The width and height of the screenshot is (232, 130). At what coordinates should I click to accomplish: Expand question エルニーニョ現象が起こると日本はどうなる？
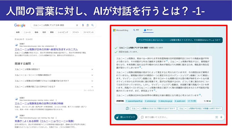pos(54,87)
